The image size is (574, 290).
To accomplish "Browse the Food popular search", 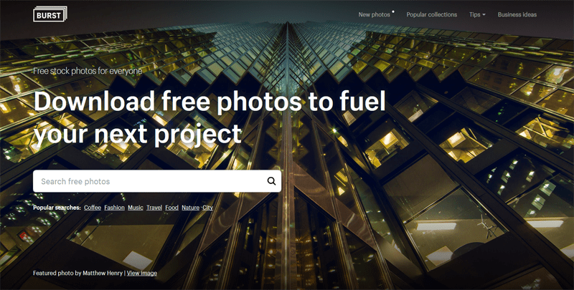I will tap(171, 208).
